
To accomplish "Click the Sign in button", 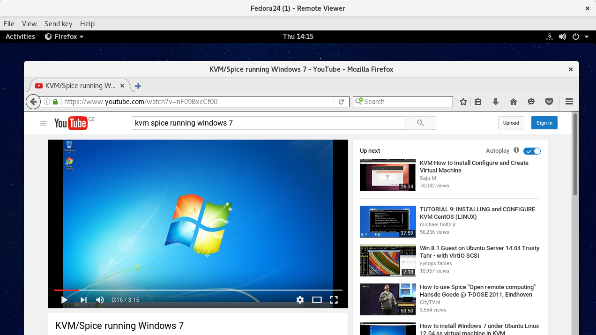I will (544, 123).
